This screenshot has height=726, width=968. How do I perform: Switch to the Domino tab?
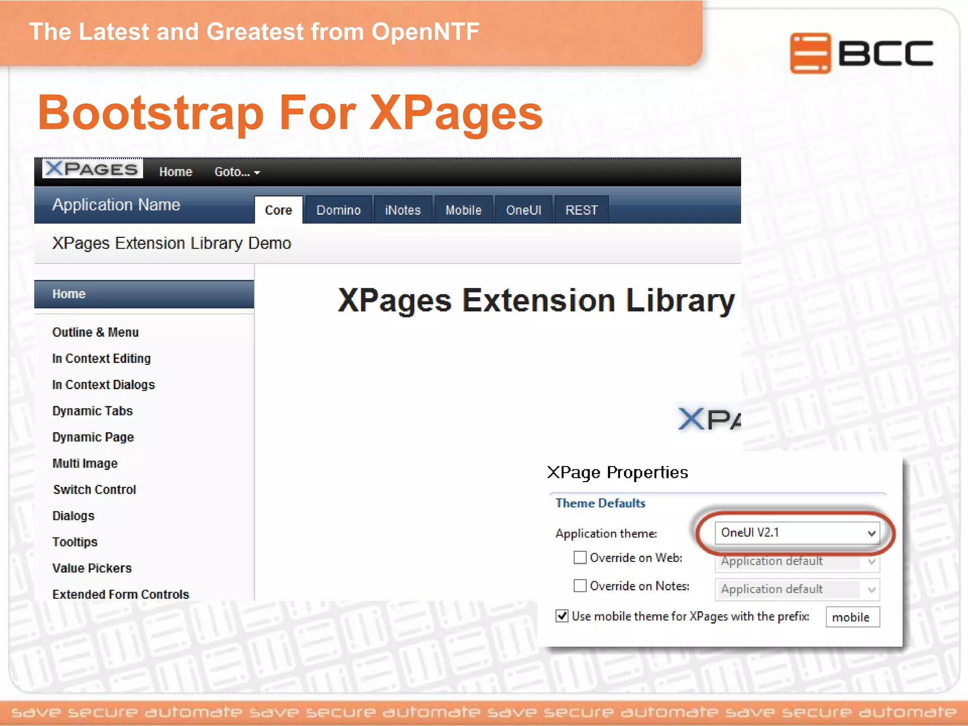pyautogui.click(x=338, y=210)
